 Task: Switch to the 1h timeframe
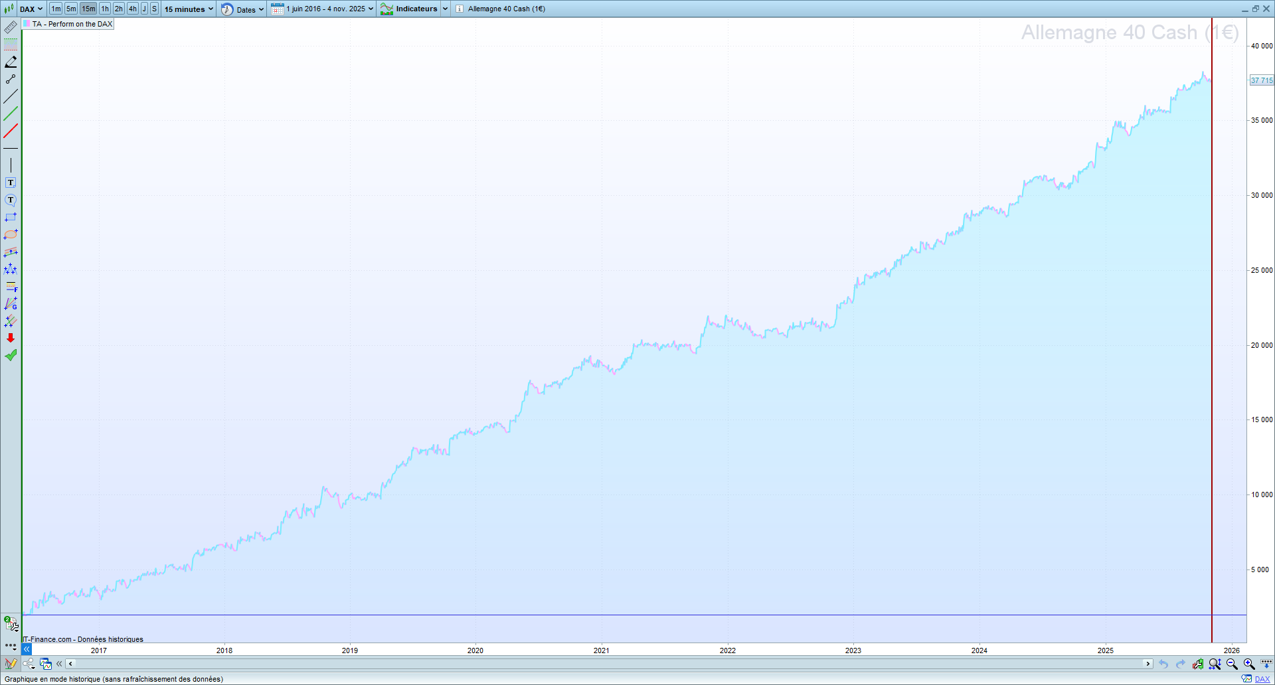[x=105, y=9]
